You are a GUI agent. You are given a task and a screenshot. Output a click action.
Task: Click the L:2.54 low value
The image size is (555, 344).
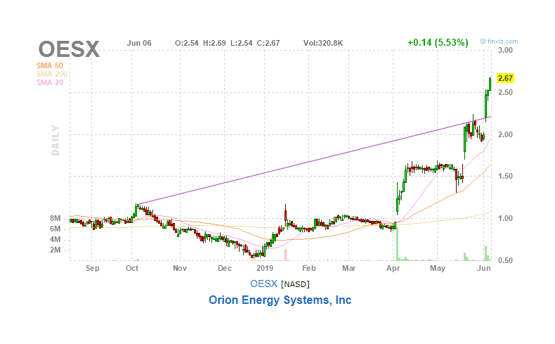(x=242, y=43)
